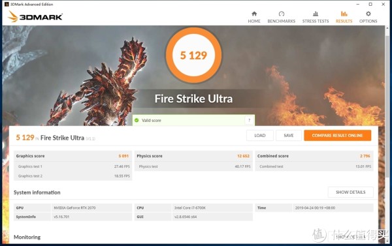Click the 3DMark logo
The width and height of the screenshot is (392, 246).
pos(35,17)
